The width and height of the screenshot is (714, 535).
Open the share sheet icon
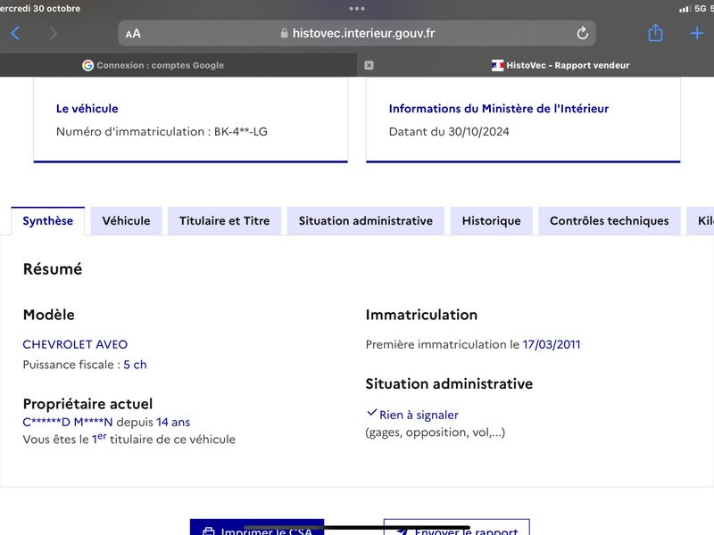[x=655, y=33]
